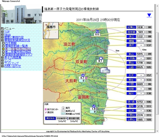This screenshot has width=159, height=137.
Task: Click the pink star marker near 大熊町
Action: point(86,78)
